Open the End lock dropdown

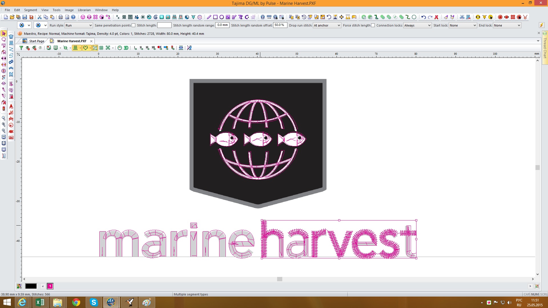[507, 25]
